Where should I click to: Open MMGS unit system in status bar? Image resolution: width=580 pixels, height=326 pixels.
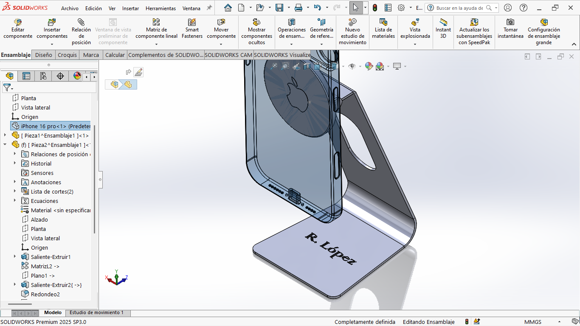(533, 322)
